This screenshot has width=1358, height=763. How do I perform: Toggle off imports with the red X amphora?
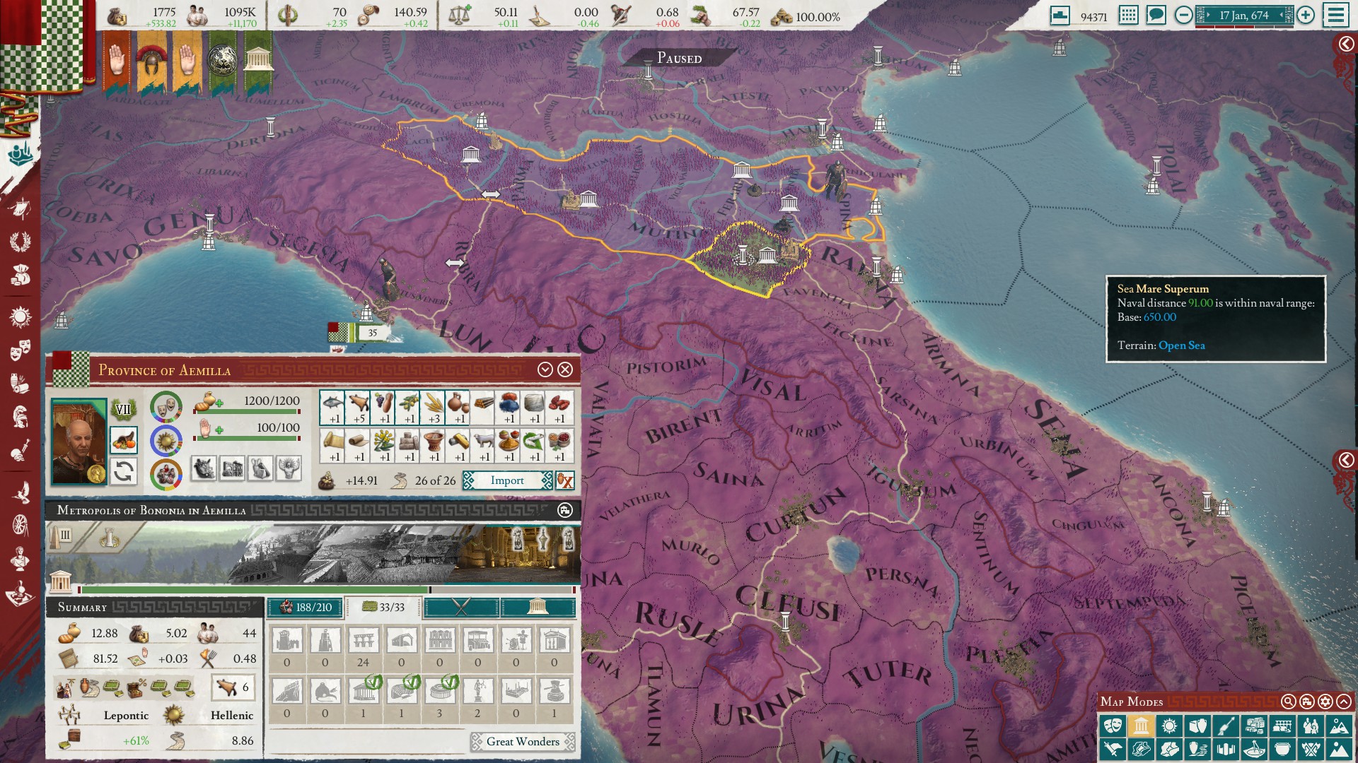[x=564, y=480]
